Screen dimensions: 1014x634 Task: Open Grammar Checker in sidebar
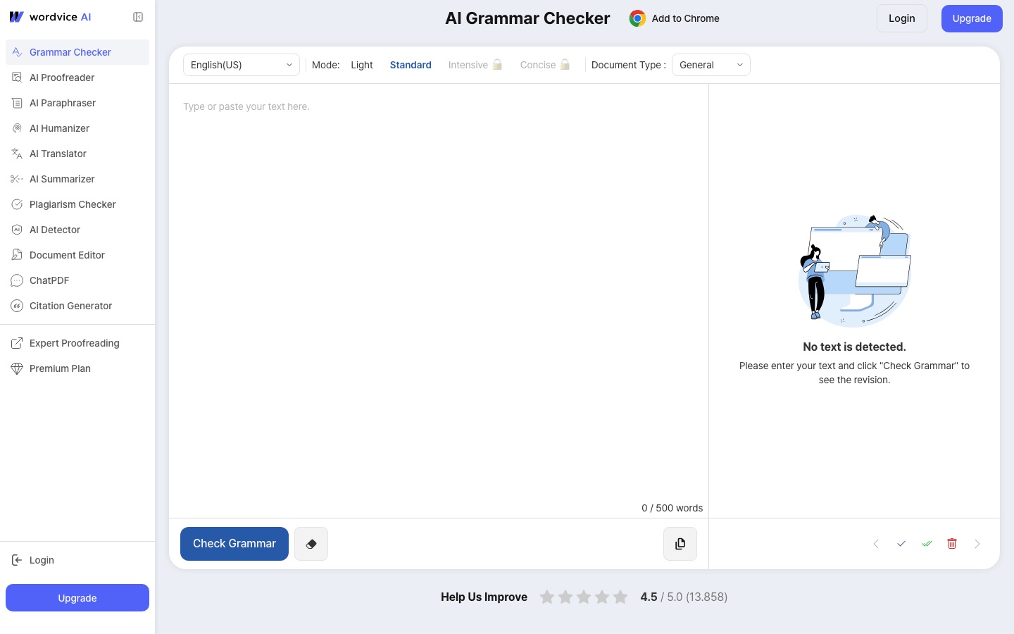click(77, 52)
